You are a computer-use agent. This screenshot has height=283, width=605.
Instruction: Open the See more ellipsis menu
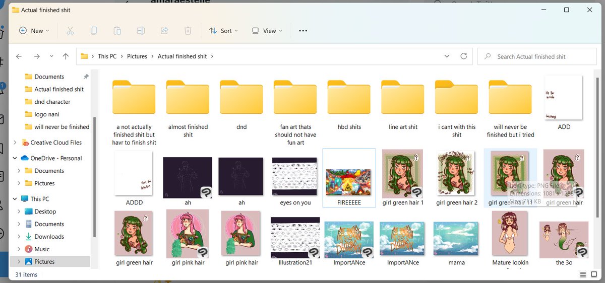tap(303, 31)
